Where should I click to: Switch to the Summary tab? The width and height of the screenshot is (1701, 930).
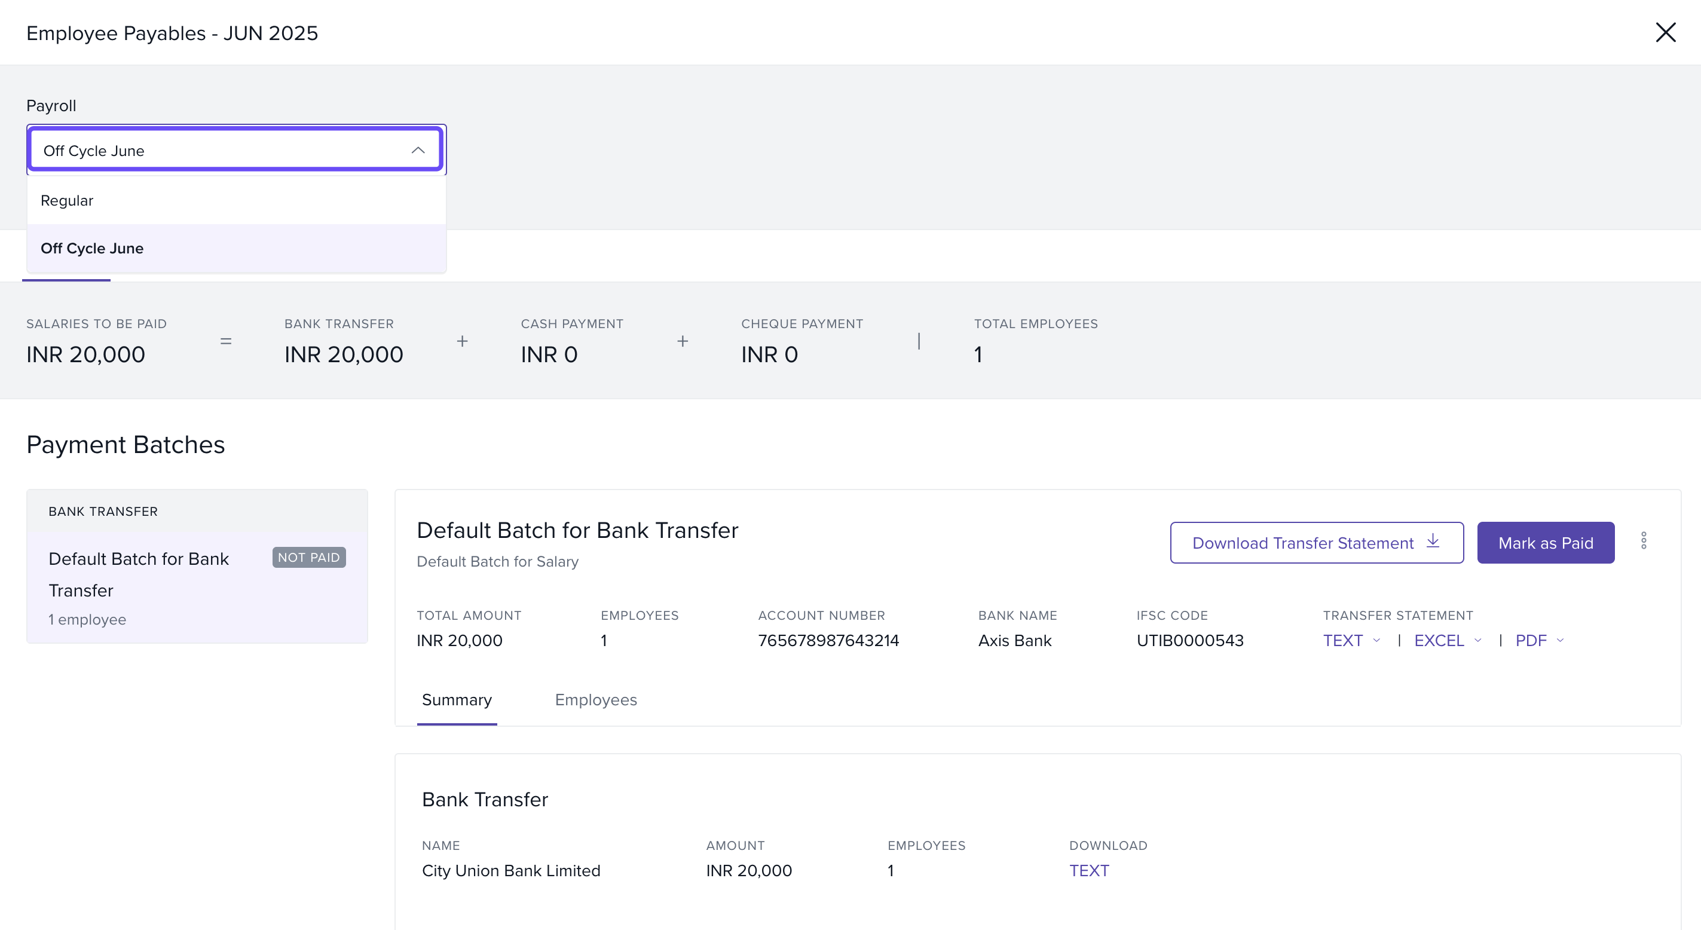pos(456,699)
